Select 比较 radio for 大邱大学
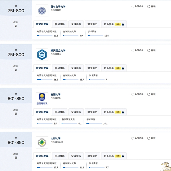171x171 pixels. 148,138
